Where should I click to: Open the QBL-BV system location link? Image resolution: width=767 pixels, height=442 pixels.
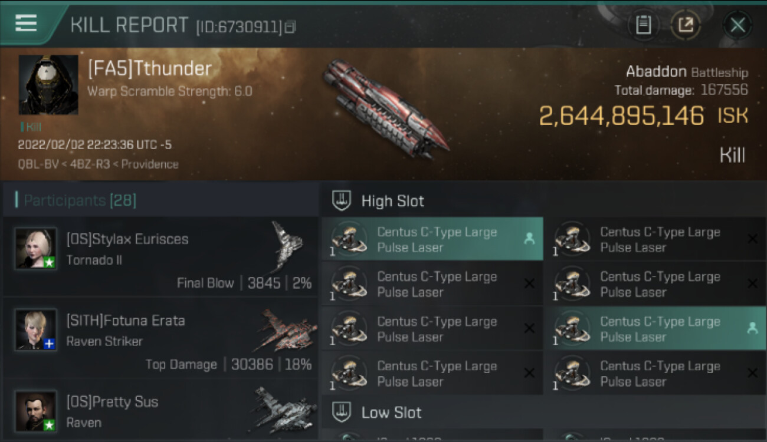tap(38, 164)
